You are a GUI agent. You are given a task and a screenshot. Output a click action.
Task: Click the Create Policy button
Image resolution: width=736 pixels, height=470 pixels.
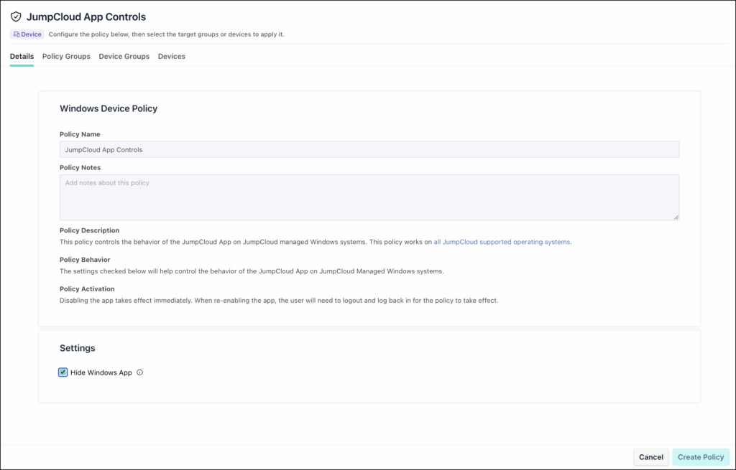pos(701,457)
